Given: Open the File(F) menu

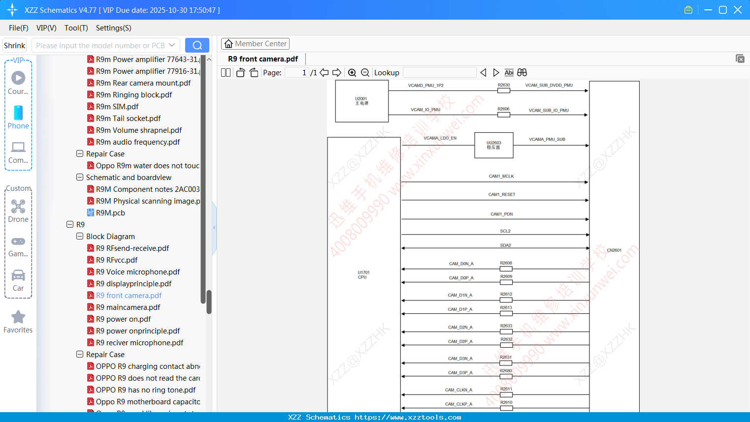Looking at the screenshot, I should click(19, 28).
